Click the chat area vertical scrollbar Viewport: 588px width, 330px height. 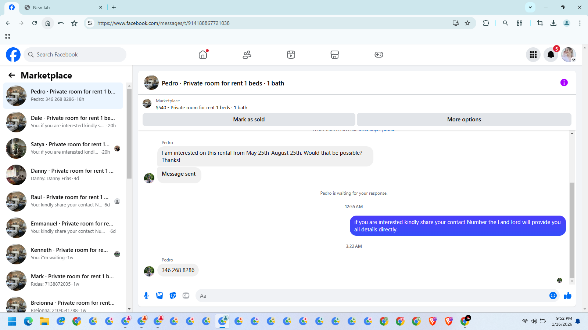coord(572,230)
